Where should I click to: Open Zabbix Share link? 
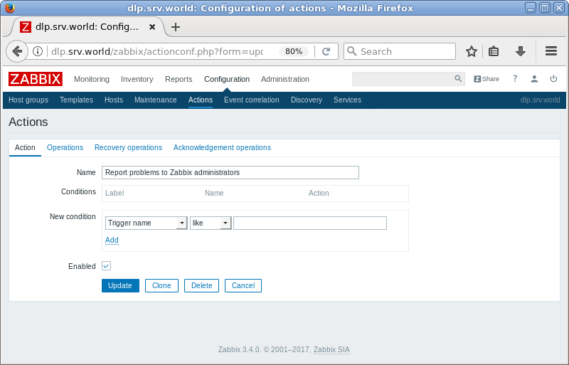click(486, 79)
